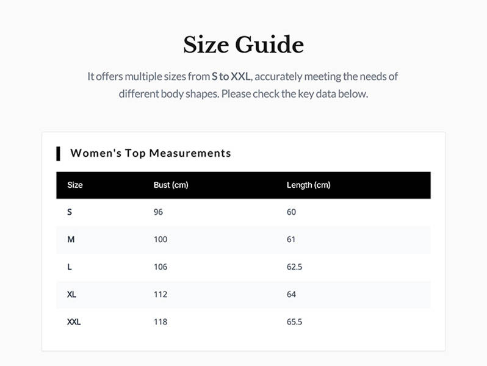Click the bust value 106

(160, 267)
